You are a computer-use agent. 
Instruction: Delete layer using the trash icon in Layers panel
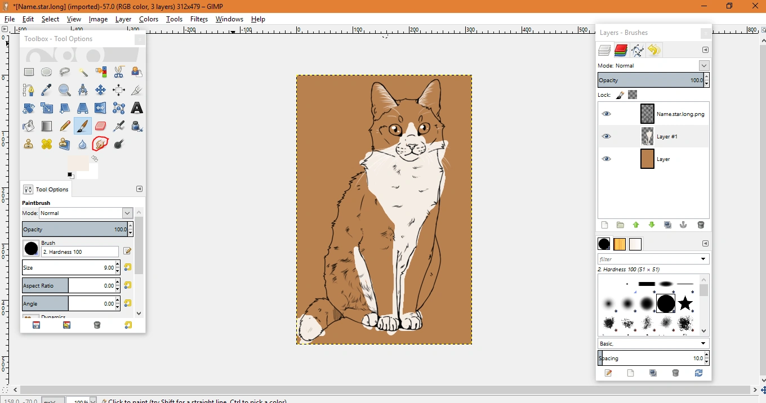tap(701, 225)
